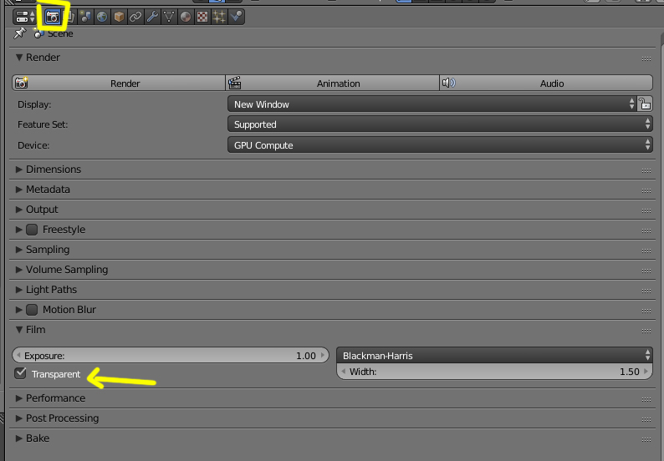Open the Texture checkerboard tab
Image resolution: width=664 pixels, height=461 pixels.
[x=202, y=17]
